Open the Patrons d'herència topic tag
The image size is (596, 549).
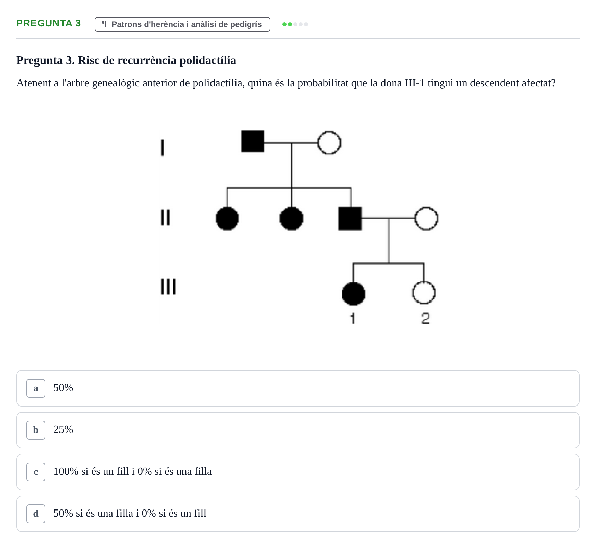pyautogui.click(x=182, y=24)
